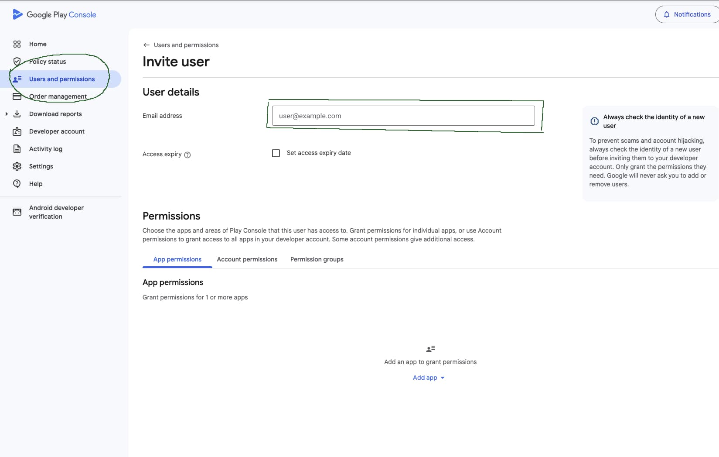Click the Access expiry help icon
Screen dimensions: 719x457
(187, 155)
